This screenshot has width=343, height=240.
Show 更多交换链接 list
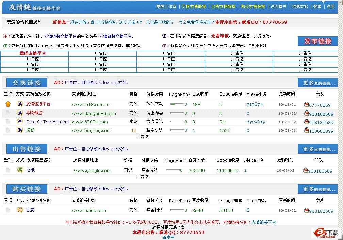pyautogui.click(x=317, y=83)
